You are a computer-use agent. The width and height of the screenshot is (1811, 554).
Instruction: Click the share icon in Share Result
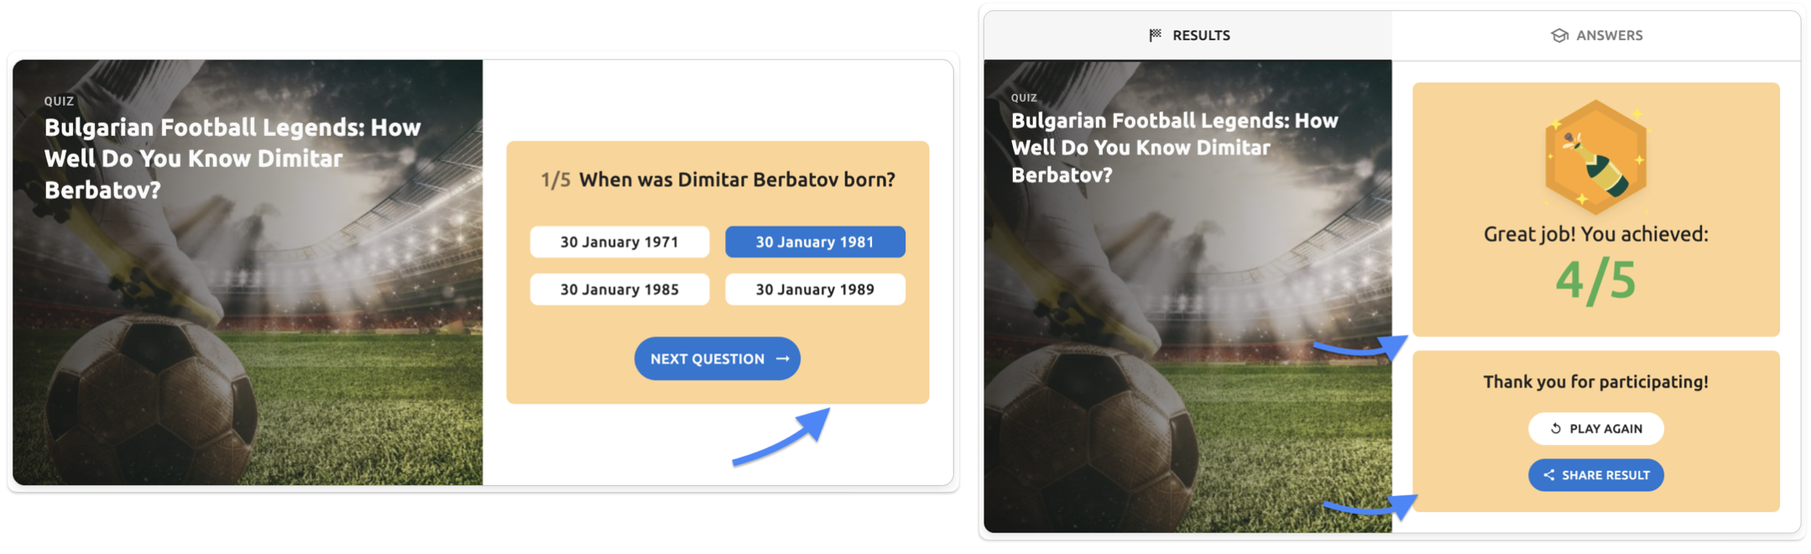tap(1548, 475)
